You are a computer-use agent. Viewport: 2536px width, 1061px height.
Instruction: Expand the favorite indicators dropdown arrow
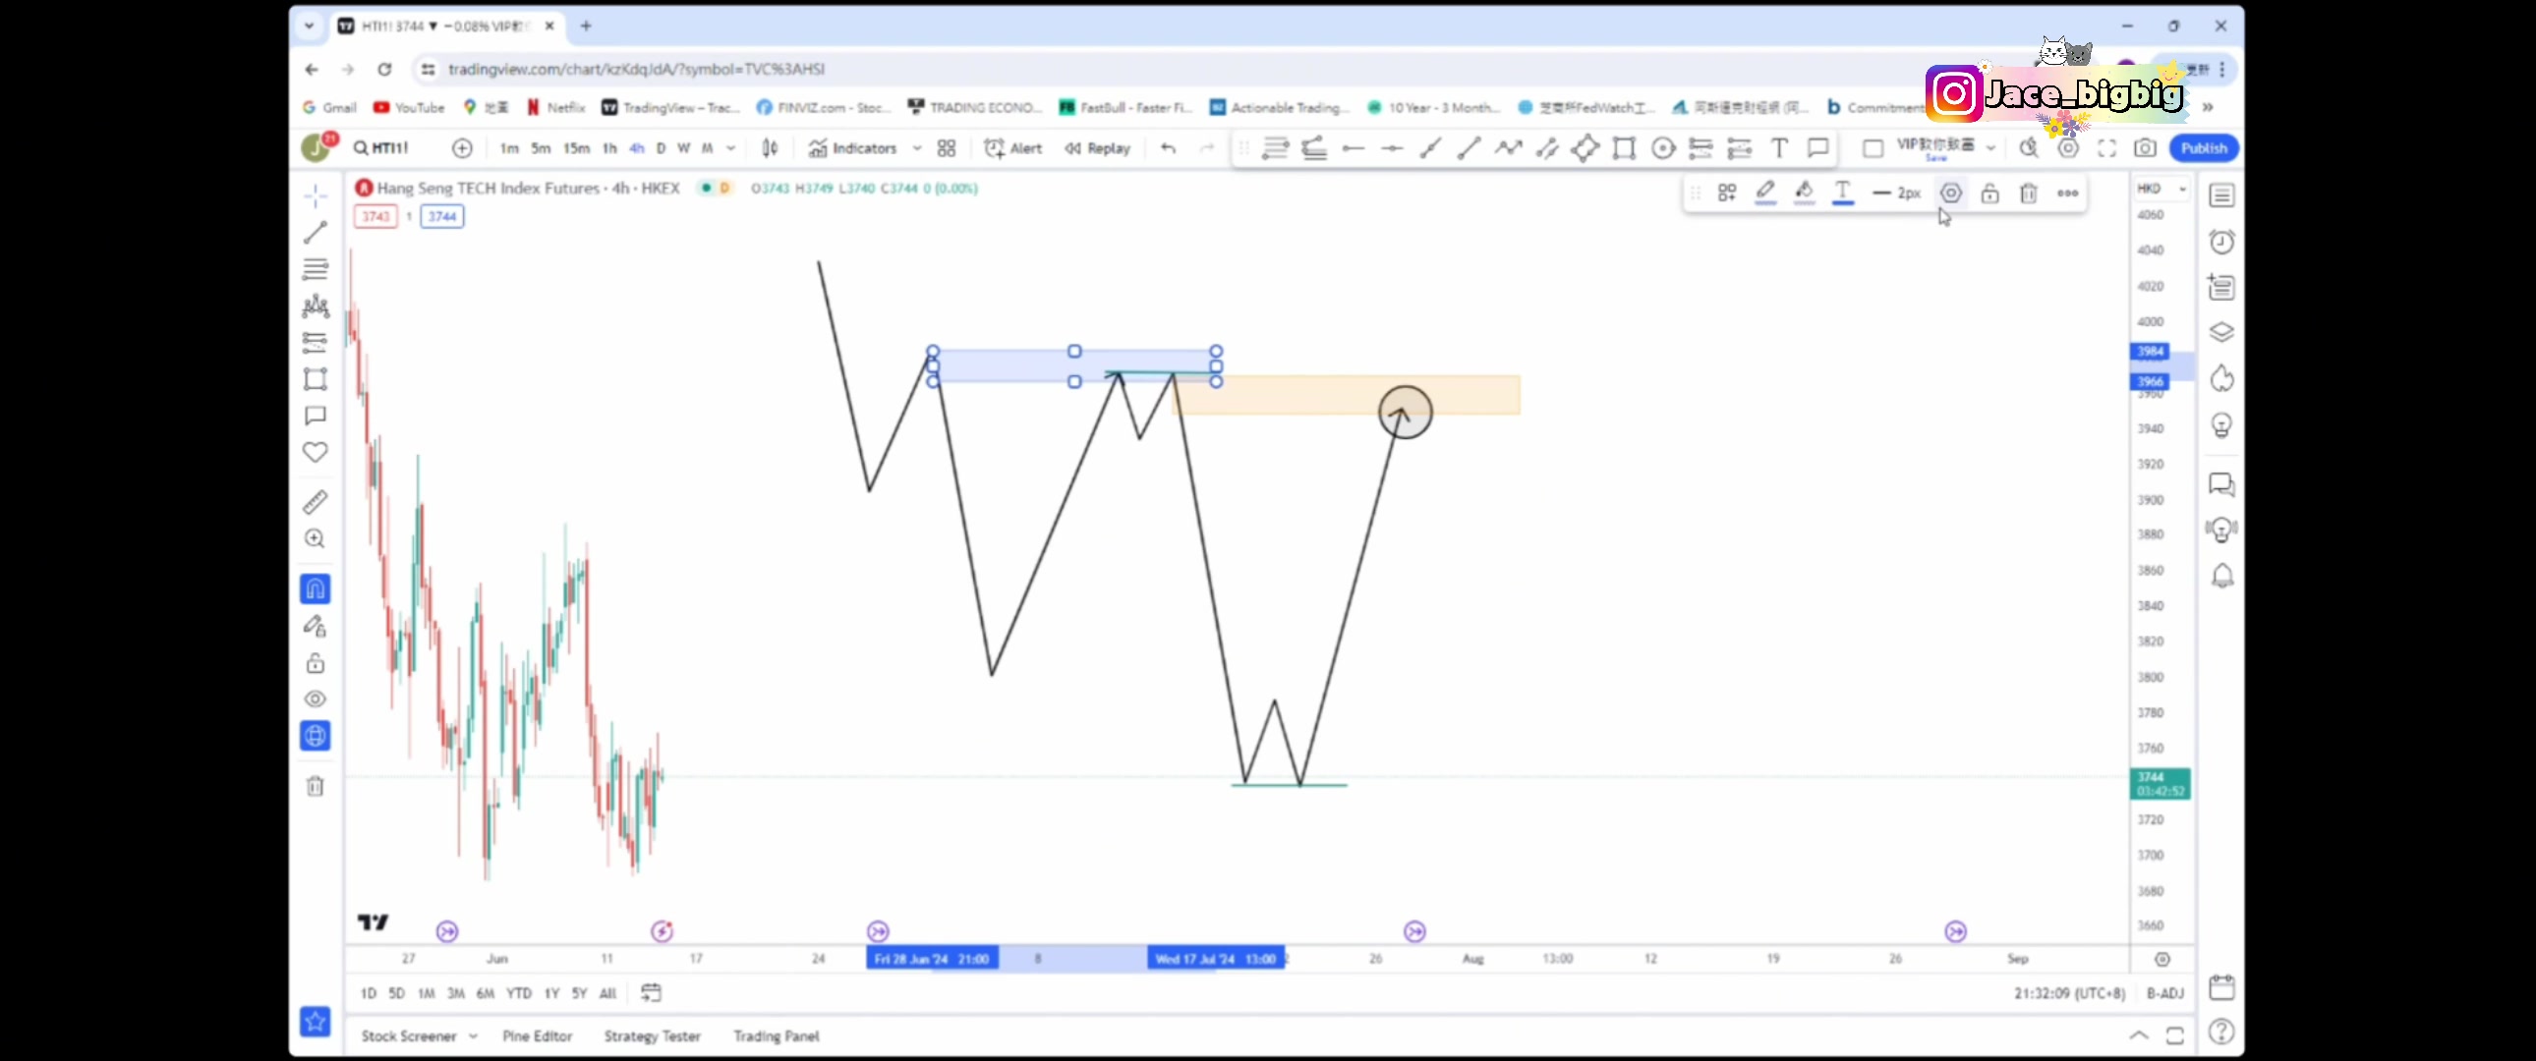916,147
